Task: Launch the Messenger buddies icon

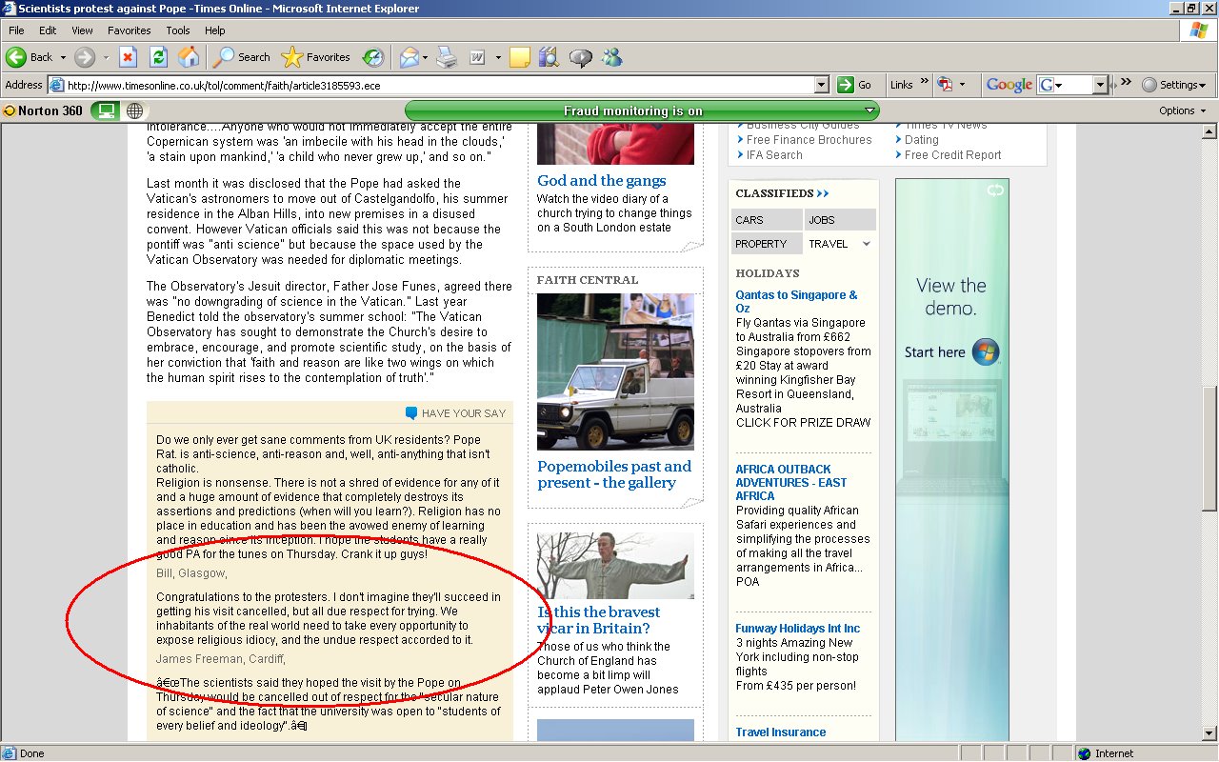Action: (611, 57)
